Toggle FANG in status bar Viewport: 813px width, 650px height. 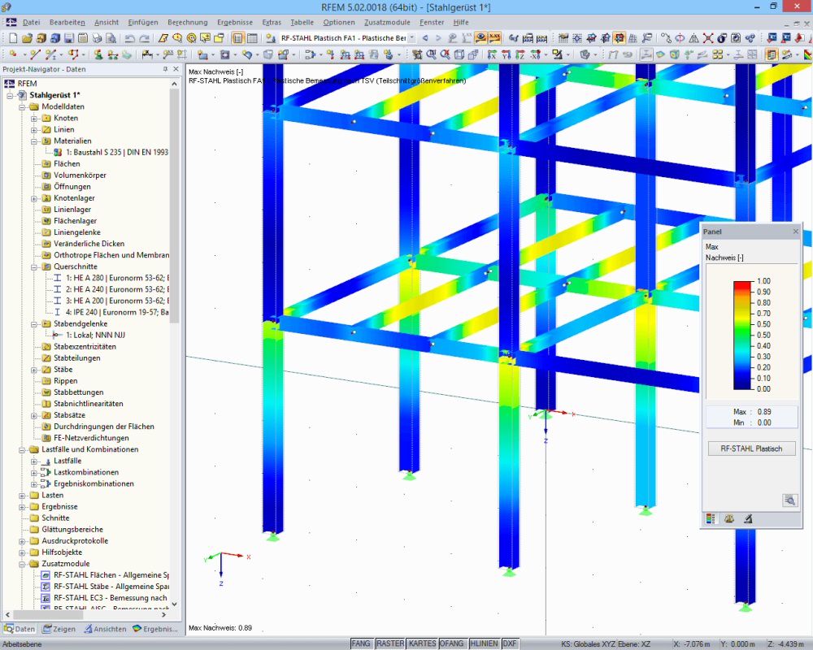pos(361,643)
